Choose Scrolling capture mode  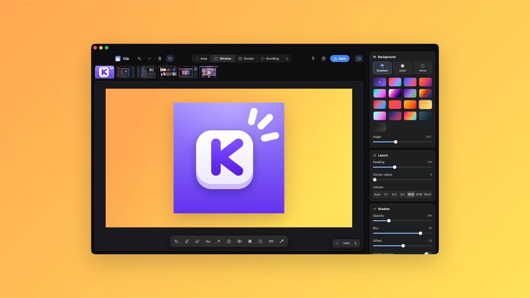coord(270,59)
